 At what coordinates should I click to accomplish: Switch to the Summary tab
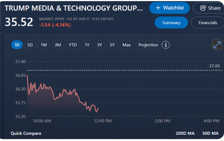(171, 23)
